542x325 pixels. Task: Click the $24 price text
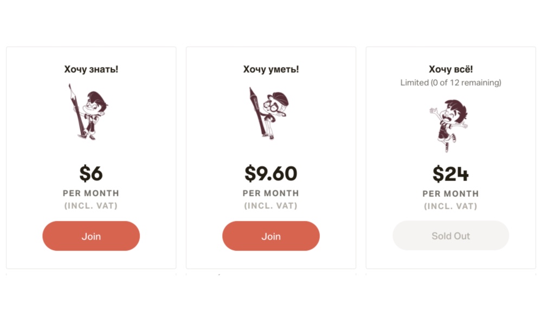click(x=451, y=173)
